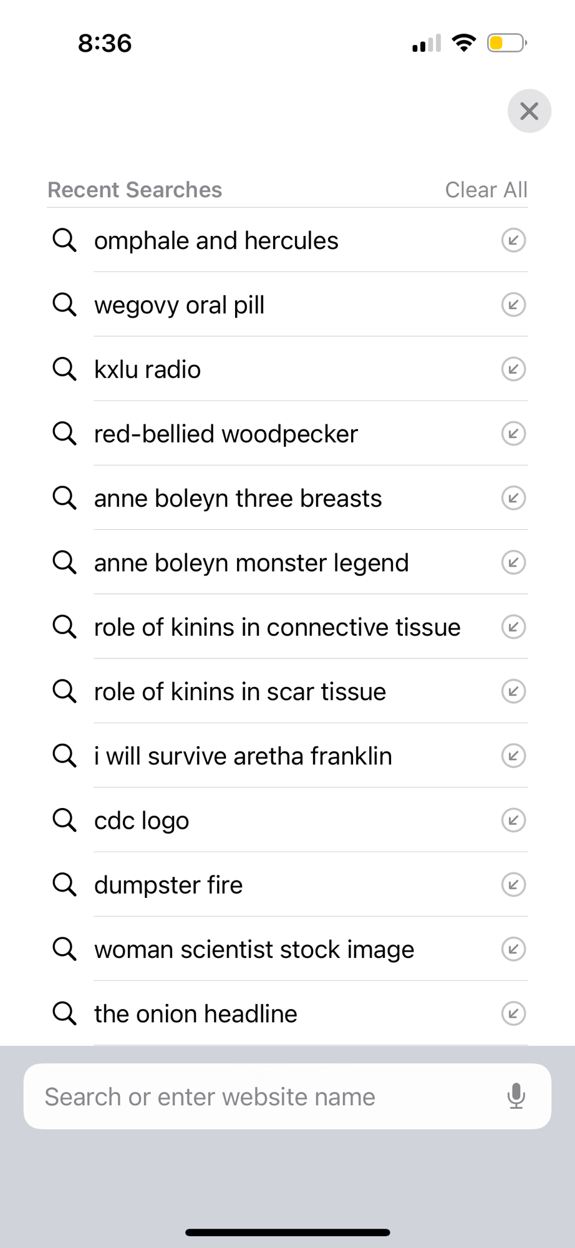Tap the microphone dictation icon
The height and width of the screenshot is (1248, 575).
[516, 1096]
